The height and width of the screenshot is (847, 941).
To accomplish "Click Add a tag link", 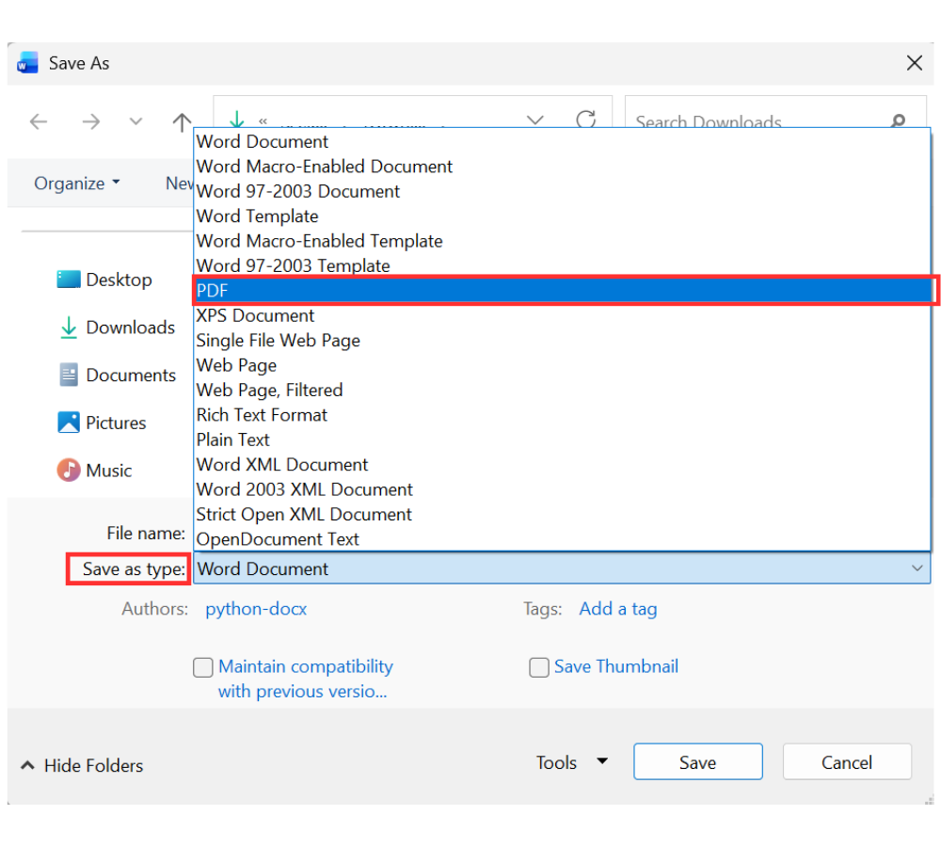I will [618, 609].
